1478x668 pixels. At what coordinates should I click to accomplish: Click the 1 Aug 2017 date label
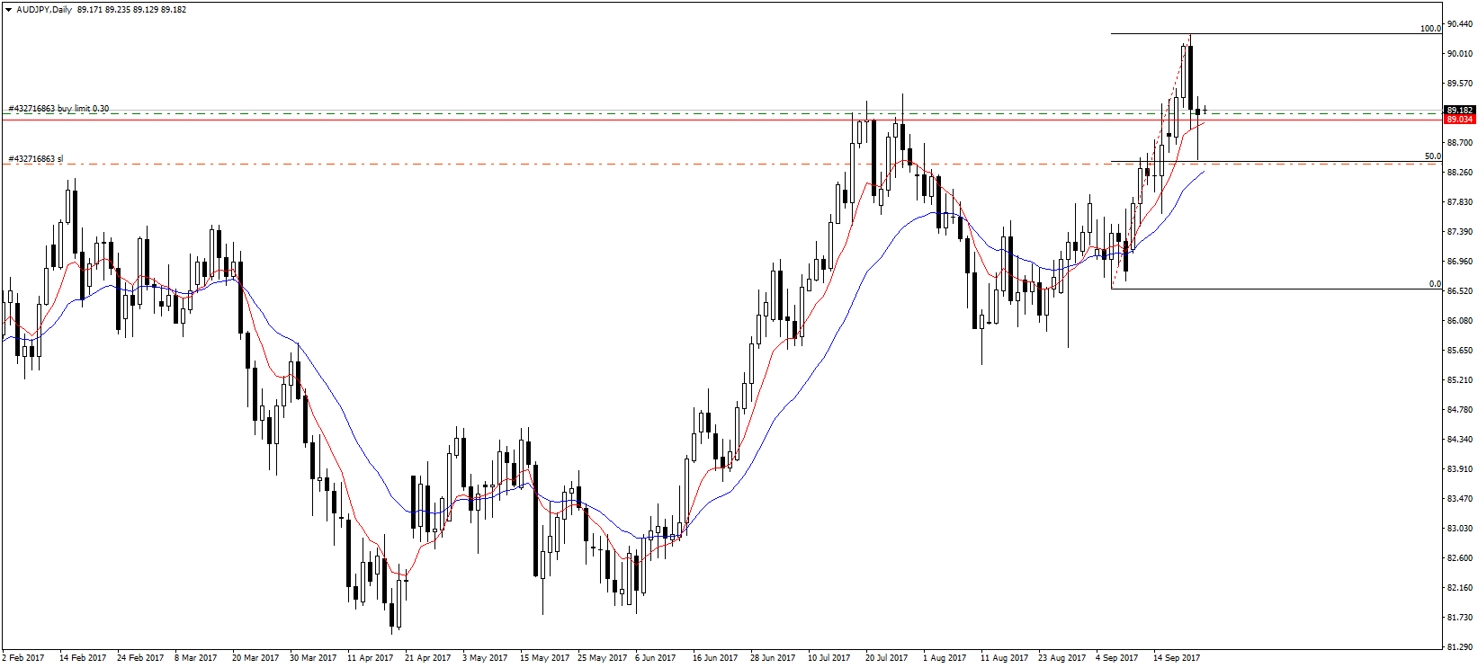[x=945, y=658]
